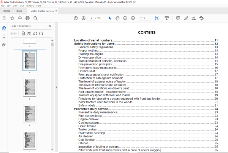228x153 pixels.
Task: Open the View menu
Action: 15,6
